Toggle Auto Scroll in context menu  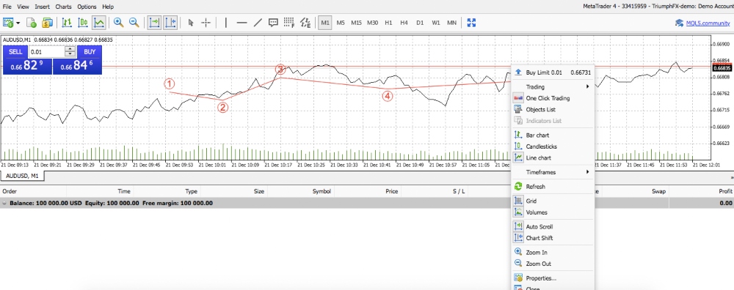click(553, 226)
